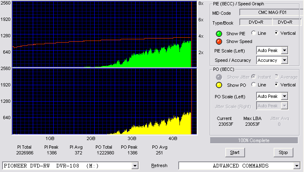Click the first DVD+R Type field
Viewport: 304px width, 172px height.
coord(256,22)
